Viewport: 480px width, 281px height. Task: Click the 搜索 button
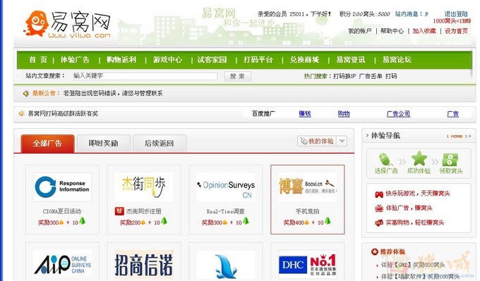coord(238,76)
